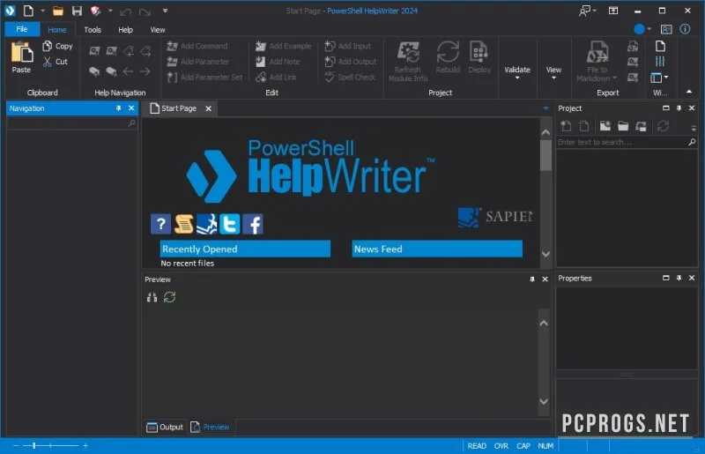Viewport: 705px width, 454px height.
Task: Click the refresh icon in Project panel toolbar
Action: pyautogui.click(x=663, y=126)
